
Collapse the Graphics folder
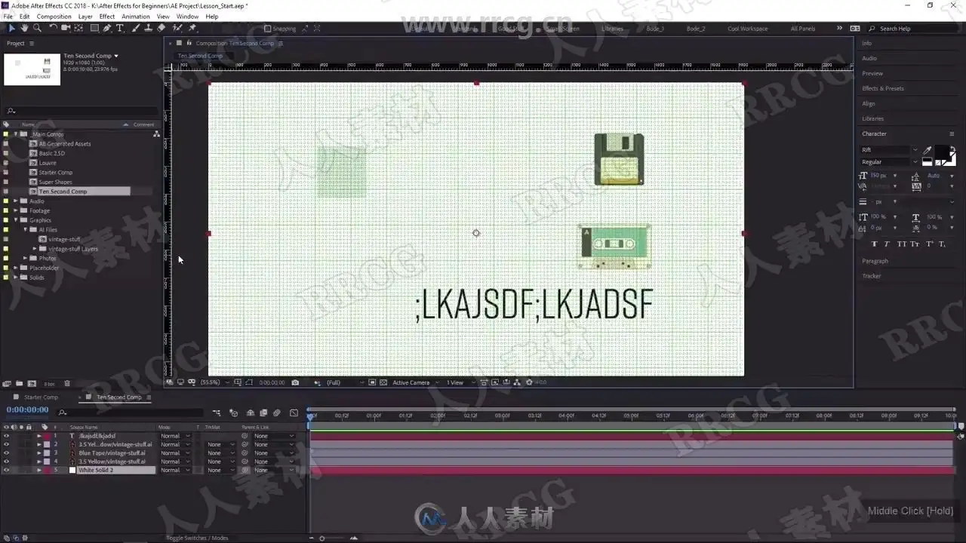(x=16, y=220)
